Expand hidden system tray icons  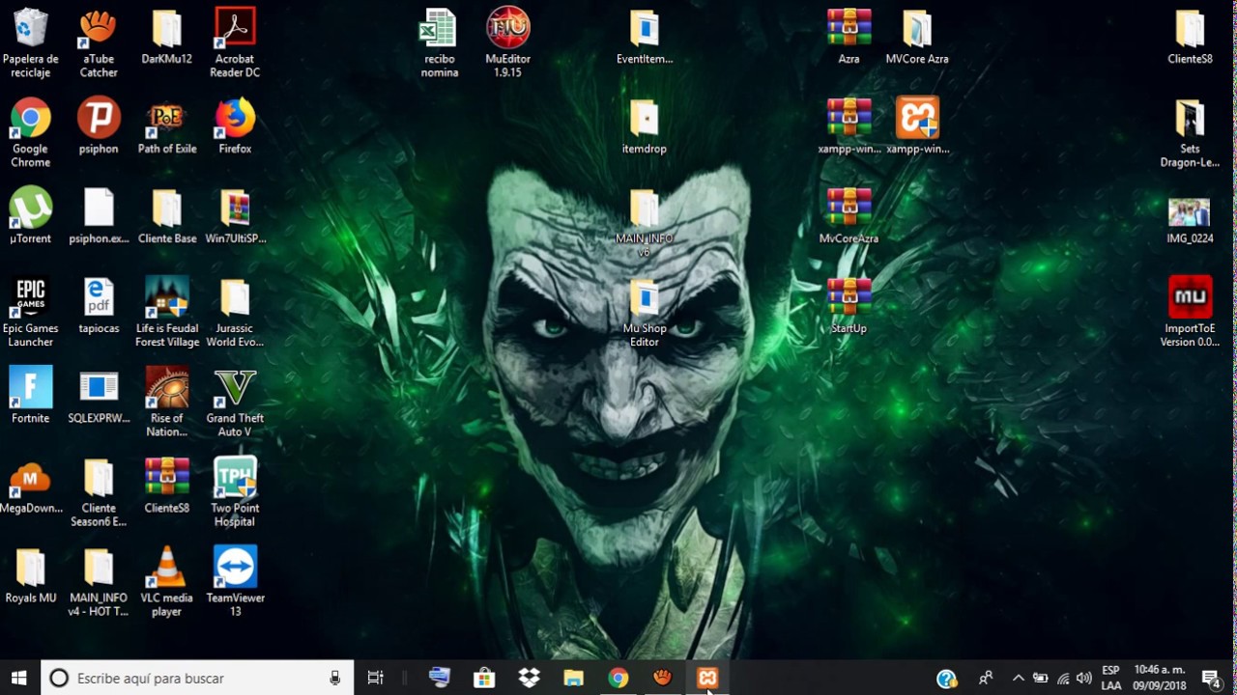pyautogui.click(x=1018, y=679)
